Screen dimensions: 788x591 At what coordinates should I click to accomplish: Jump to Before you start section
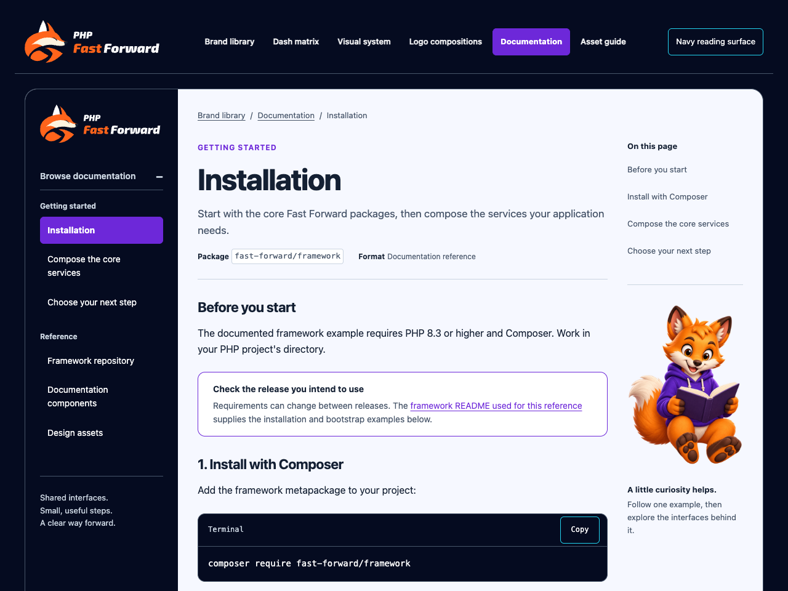(657, 170)
